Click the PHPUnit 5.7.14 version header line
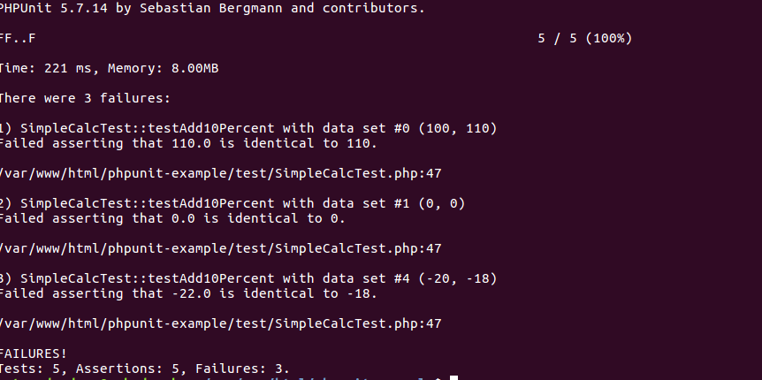Image resolution: width=762 pixels, height=380 pixels. click(212, 9)
